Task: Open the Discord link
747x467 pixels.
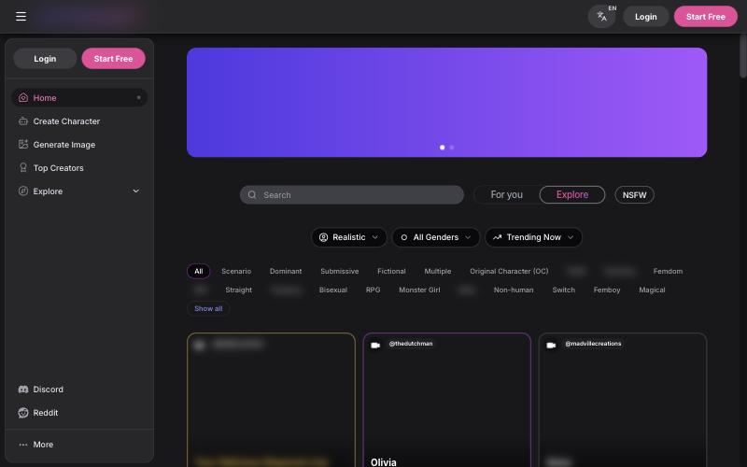Action: [79, 389]
